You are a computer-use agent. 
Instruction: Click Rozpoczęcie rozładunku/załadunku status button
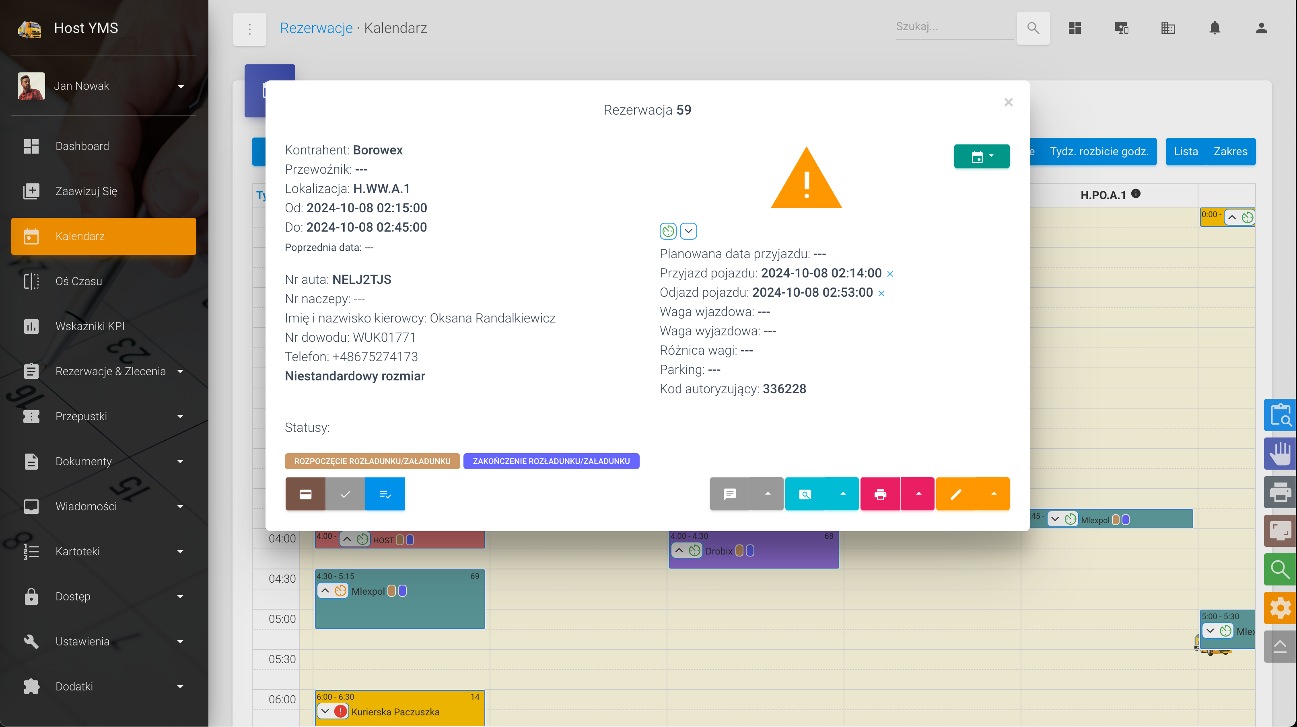[x=372, y=461]
